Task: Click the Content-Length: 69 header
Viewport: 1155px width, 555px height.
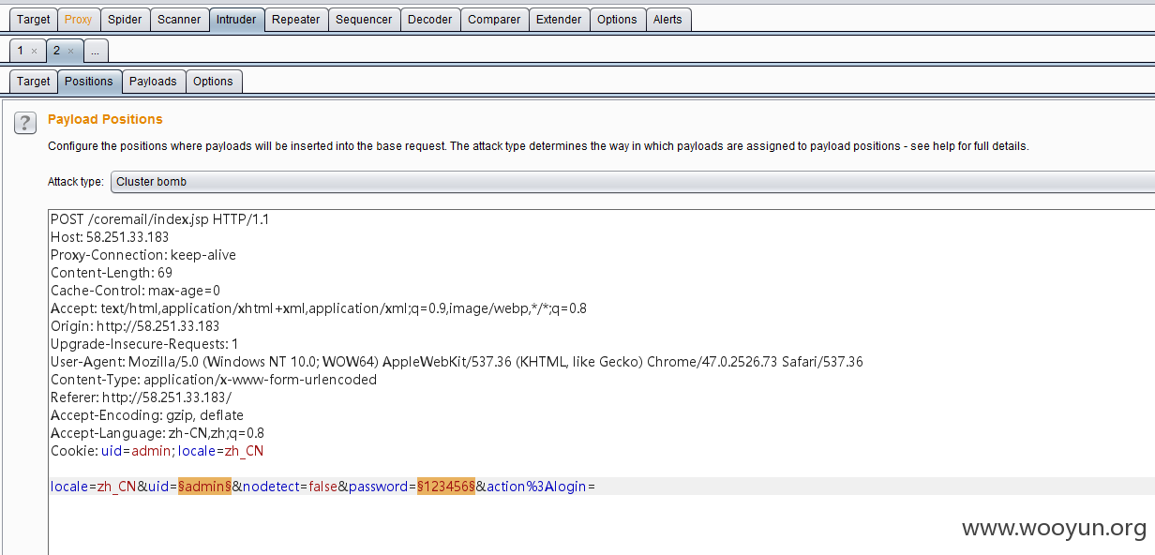Action: pyautogui.click(x=112, y=273)
